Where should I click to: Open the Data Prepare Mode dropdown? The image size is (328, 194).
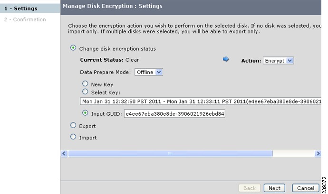149,72
